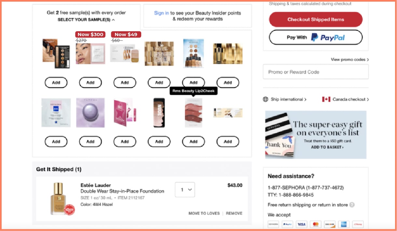Click the help icon beside free return shipping
Viewport: 397px width, 231px height.
pos(352,205)
